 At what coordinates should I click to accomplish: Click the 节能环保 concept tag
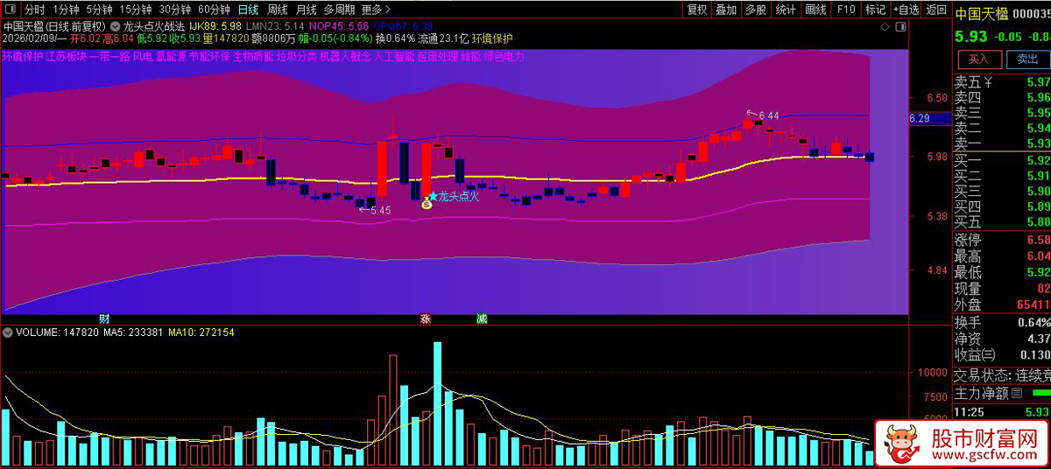pyautogui.click(x=209, y=57)
